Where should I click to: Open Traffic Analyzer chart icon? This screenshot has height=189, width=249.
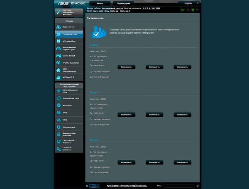(x=59, y=63)
